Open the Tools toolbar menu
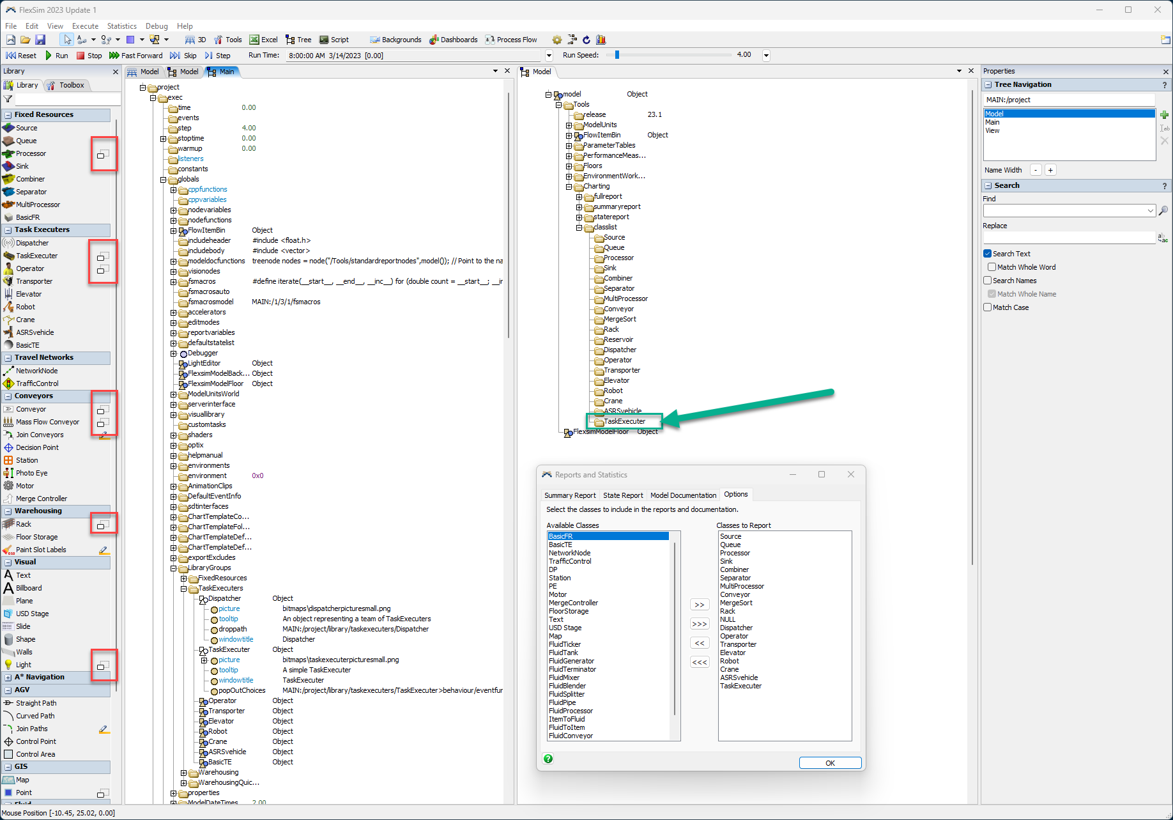Screen dimensions: 1173x820 [228, 40]
